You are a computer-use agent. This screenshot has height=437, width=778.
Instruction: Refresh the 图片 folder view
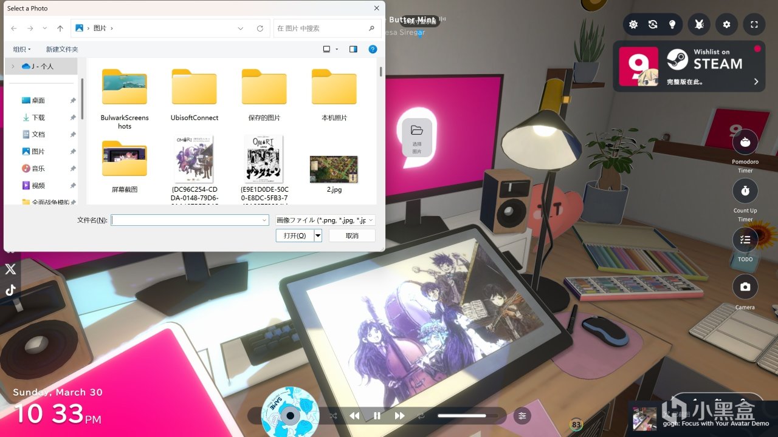[260, 29]
